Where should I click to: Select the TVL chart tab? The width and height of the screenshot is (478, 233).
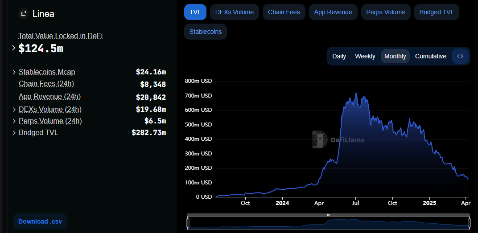[x=195, y=12]
